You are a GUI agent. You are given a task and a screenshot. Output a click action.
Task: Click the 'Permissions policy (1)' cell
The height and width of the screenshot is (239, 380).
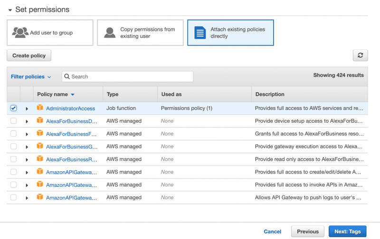pyautogui.click(x=187, y=108)
